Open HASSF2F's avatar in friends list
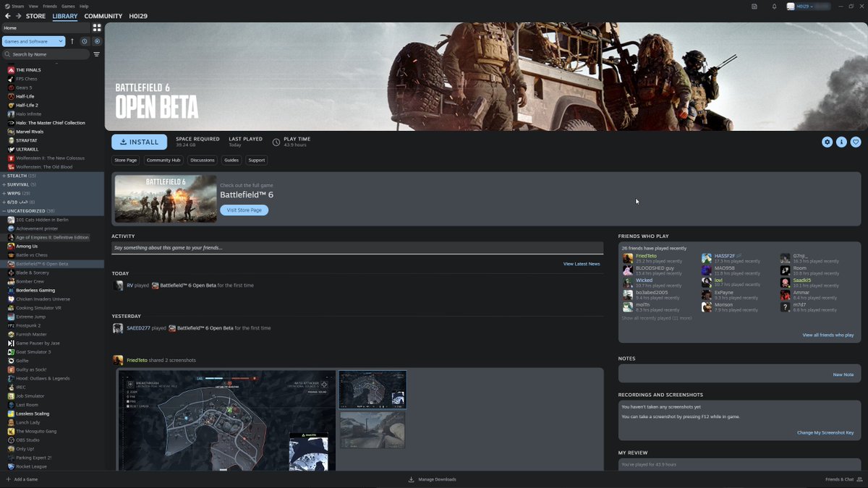The height and width of the screenshot is (488, 868). pyautogui.click(x=707, y=258)
